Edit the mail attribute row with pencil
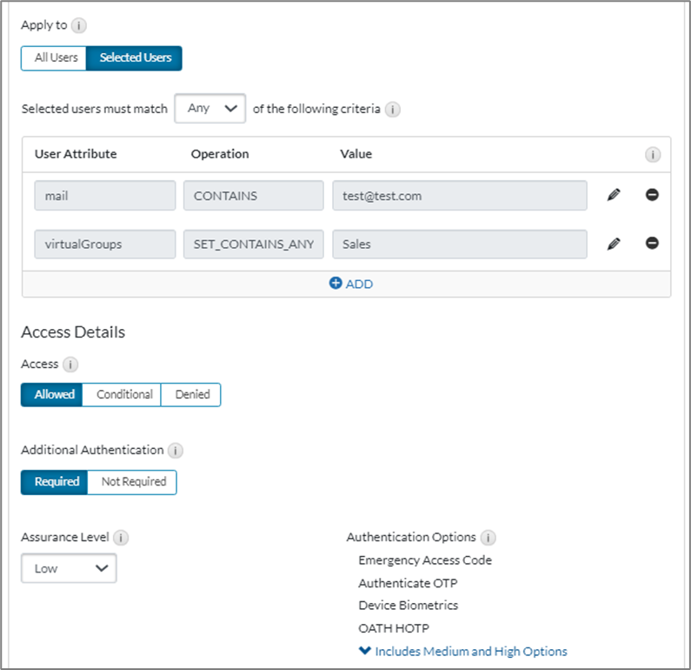Viewport: 691px width, 670px height. pos(614,196)
